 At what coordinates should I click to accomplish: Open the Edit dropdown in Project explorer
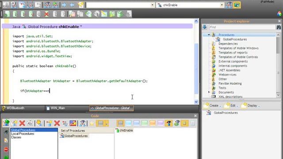pyautogui.click(x=231, y=106)
